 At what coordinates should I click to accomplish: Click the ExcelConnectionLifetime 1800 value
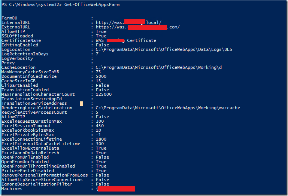coord(101,139)
